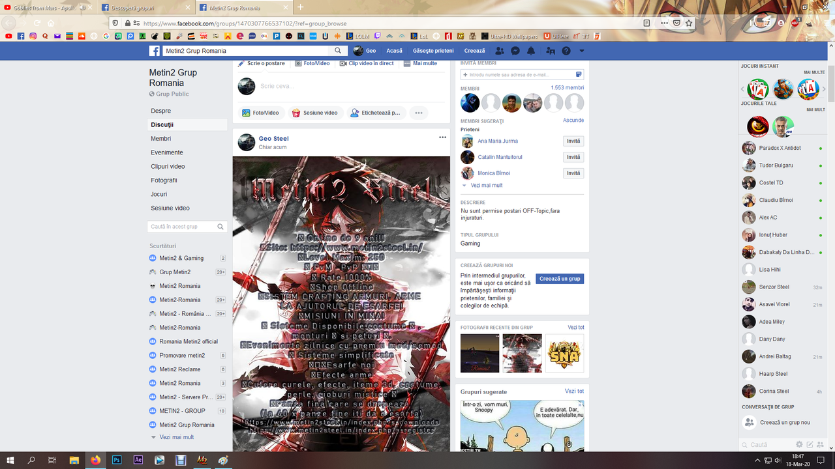Open the account dropdown arrow in Facebook header
This screenshot has height=469, width=835.
click(x=582, y=51)
